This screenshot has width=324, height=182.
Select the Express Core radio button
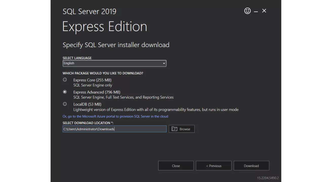point(65,80)
